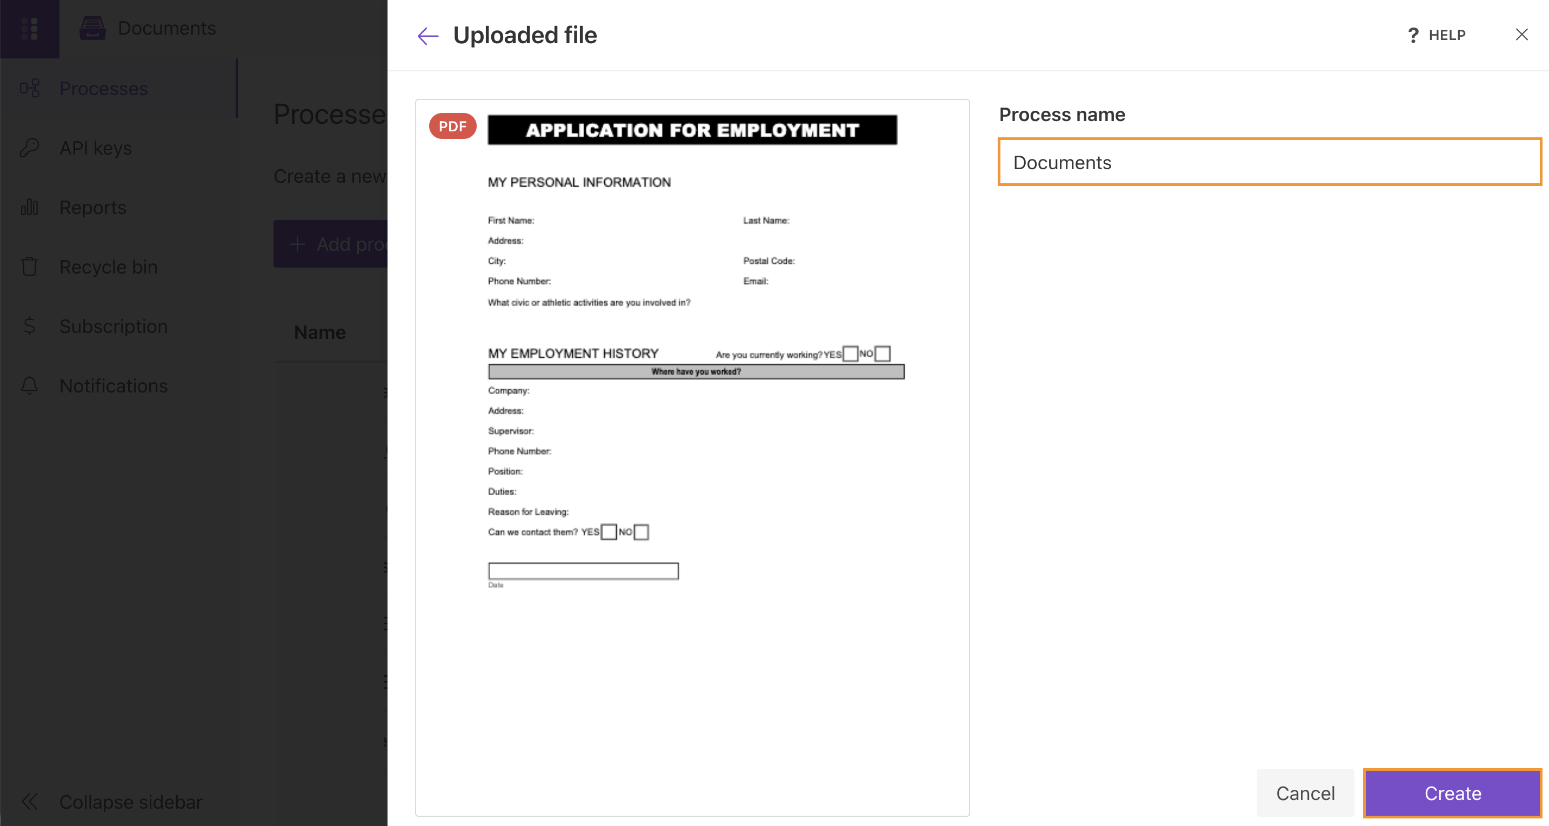Image resolution: width=1549 pixels, height=826 pixels.
Task: Click the Cancel button
Action: (1305, 794)
